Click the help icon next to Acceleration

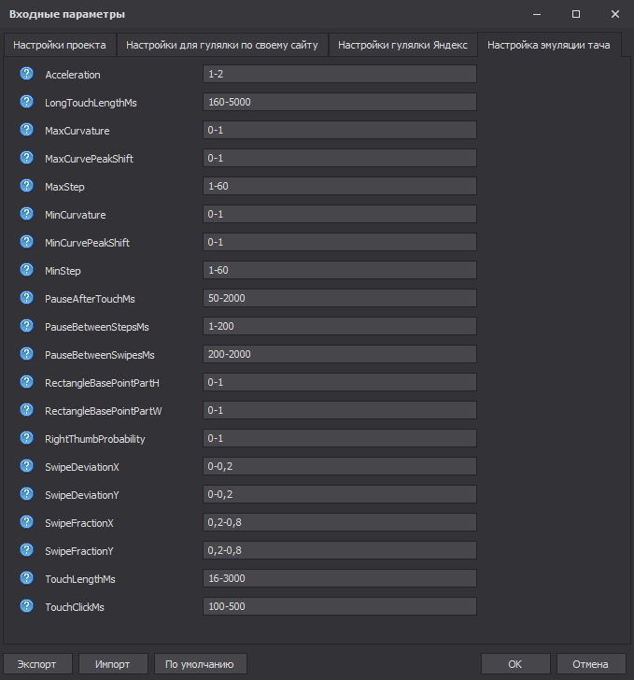(x=26, y=74)
